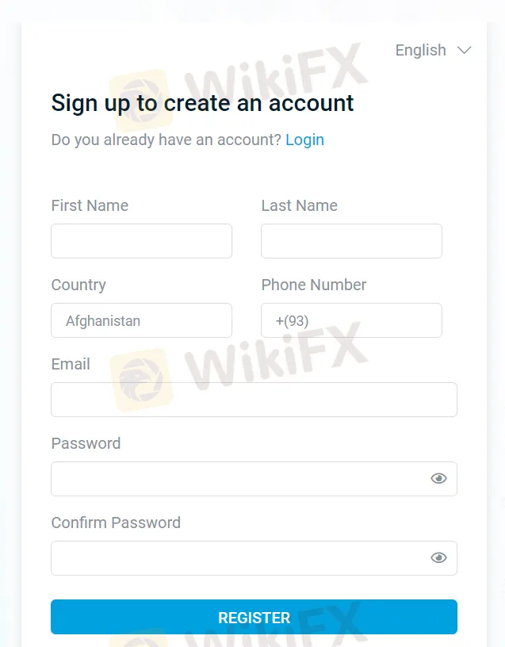Click the "First Name" field label
This screenshot has height=647, width=505.
tap(90, 205)
